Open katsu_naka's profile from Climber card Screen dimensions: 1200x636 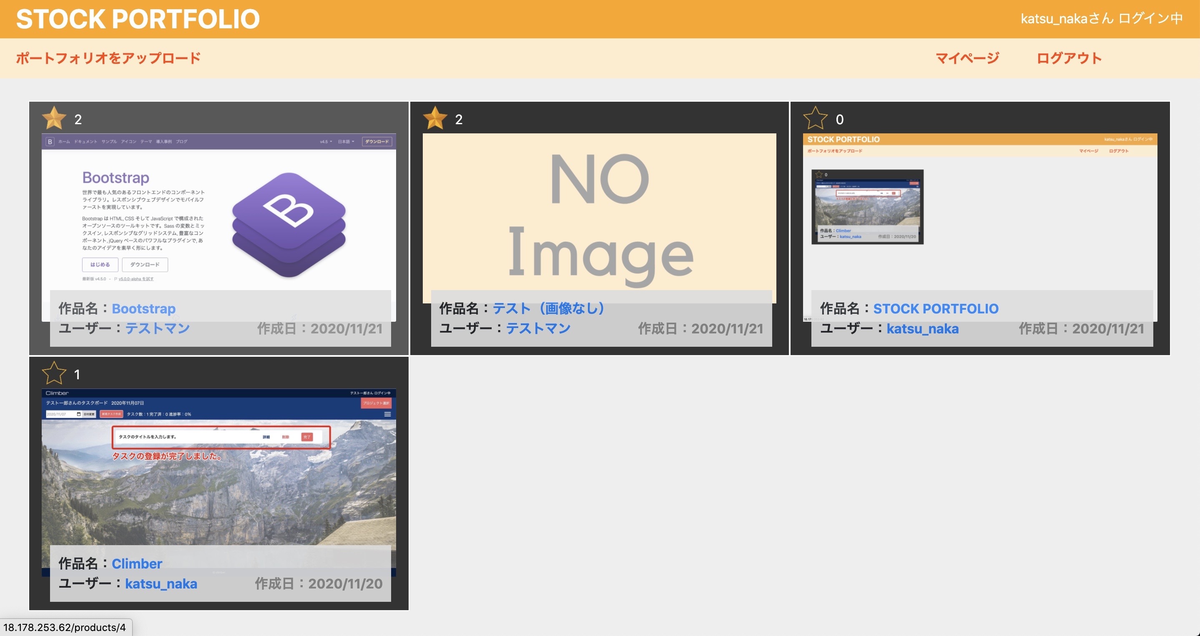(x=161, y=583)
